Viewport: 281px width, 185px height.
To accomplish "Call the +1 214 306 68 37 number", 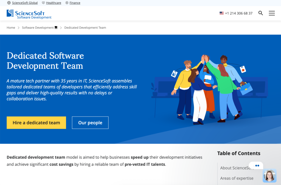I will coord(238,13).
